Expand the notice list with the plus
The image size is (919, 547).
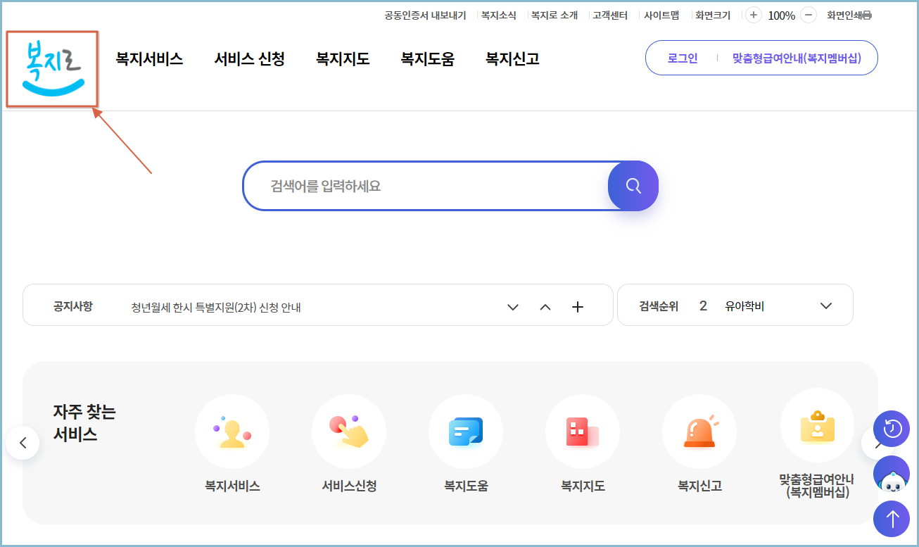[x=578, y=306]
